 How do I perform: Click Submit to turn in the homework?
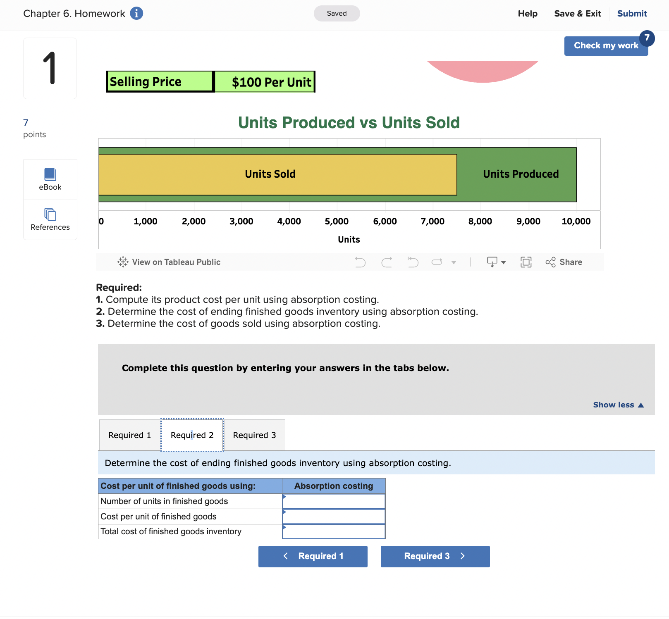tap(632, 13)
